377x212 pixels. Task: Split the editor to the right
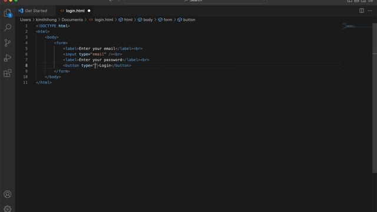coord(362,11)
